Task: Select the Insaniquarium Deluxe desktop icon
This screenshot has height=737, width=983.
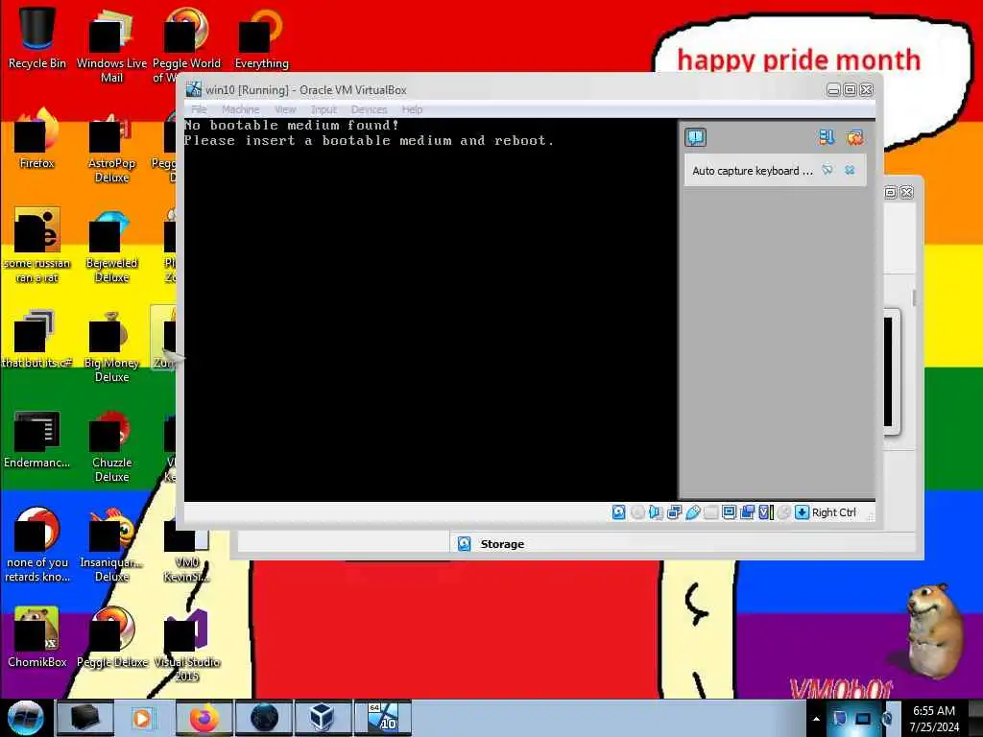Action: [111, 544]
